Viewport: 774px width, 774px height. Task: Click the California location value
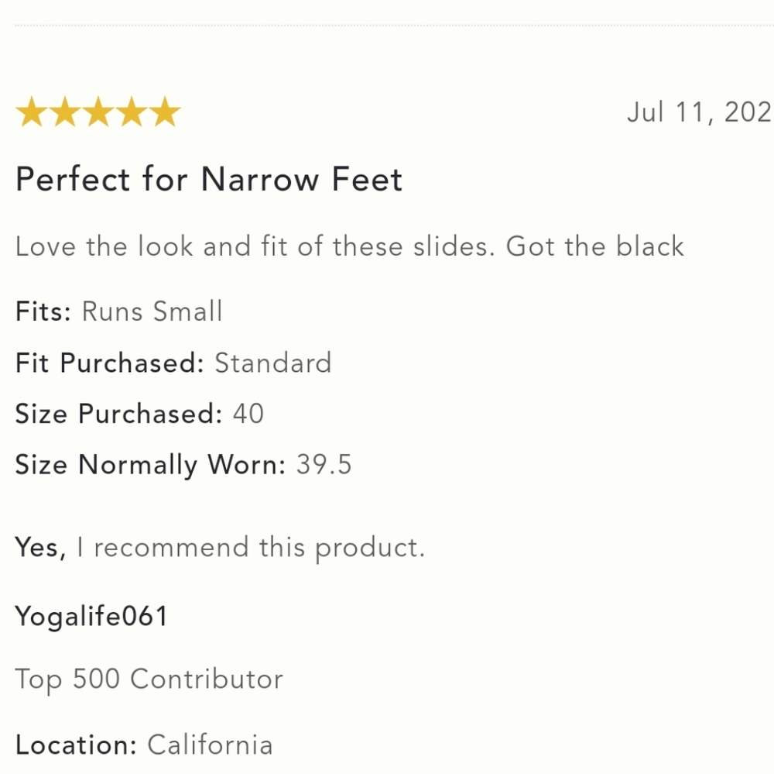pyautogui.click(x=210, y=745)
